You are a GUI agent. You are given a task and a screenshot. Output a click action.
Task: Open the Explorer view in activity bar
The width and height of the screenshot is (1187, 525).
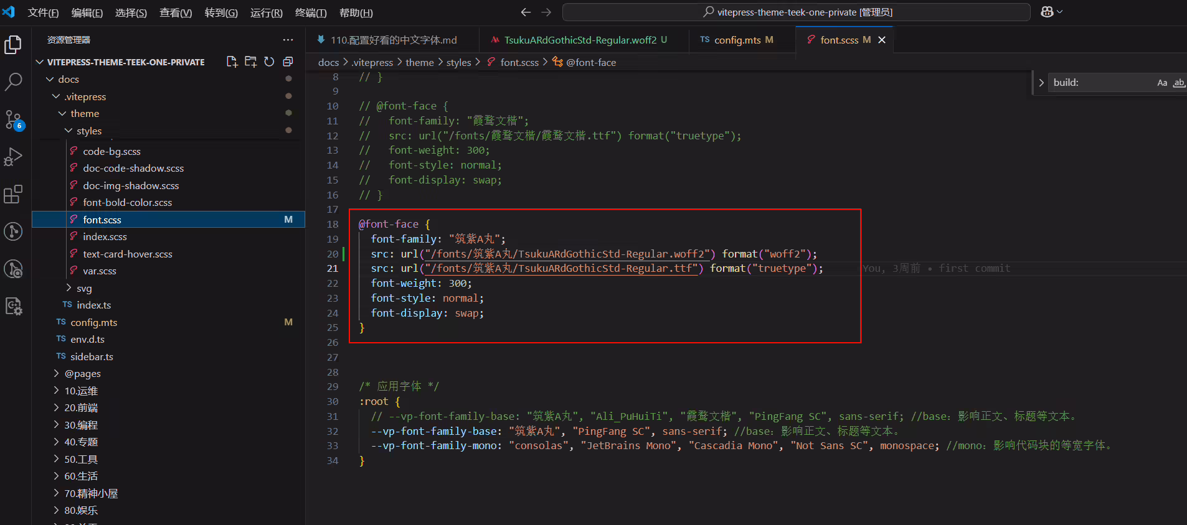pyautogui.click(x=13, y=45)
